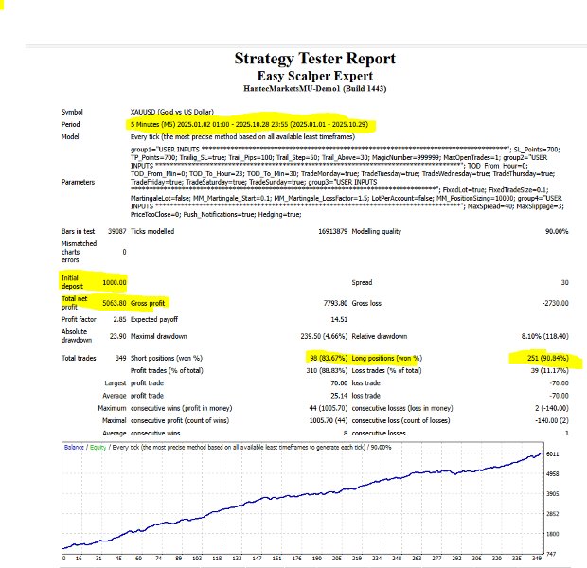Click Total net profit value 5063.80
Viewport: 587px width, 568px height.
click(115, 303)
